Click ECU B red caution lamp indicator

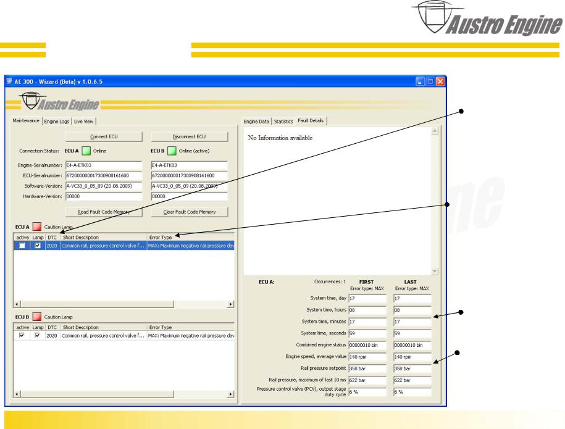(x=37, y=317)
